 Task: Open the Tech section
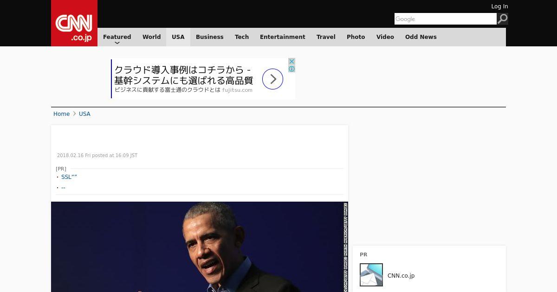coord(242,37)
